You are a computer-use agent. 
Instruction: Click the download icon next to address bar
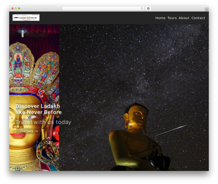tap(148, 8)
